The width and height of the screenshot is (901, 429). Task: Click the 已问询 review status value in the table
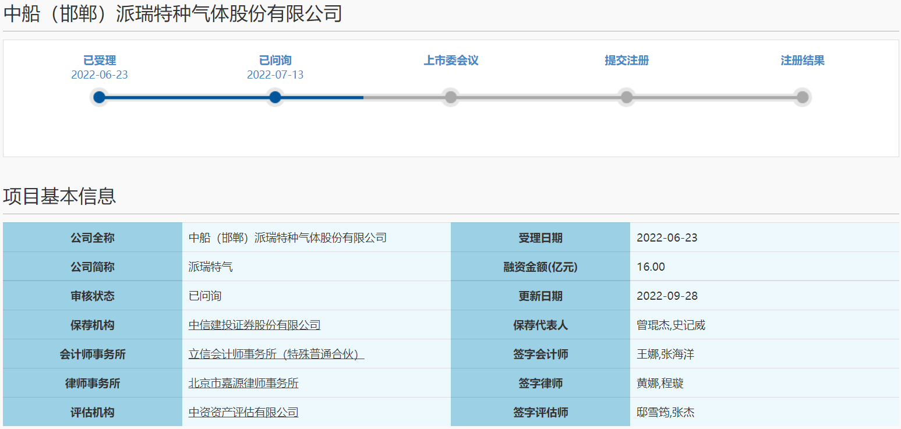point(205,296)
